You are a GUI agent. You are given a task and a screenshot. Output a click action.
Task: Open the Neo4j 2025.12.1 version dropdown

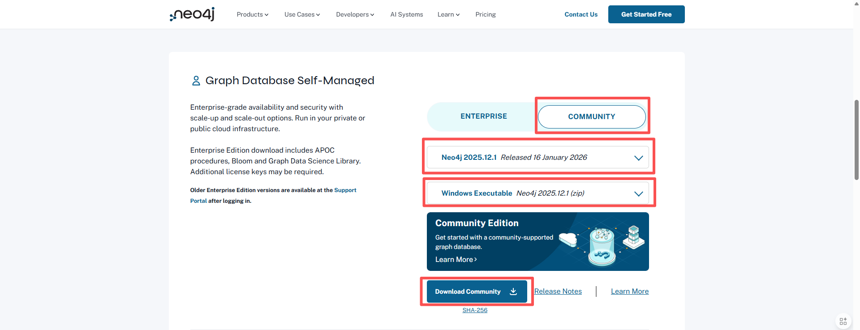click(x=537, y=158)
